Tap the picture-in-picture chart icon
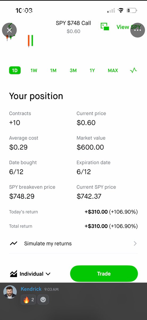147x320 pixels. point(105,26)
